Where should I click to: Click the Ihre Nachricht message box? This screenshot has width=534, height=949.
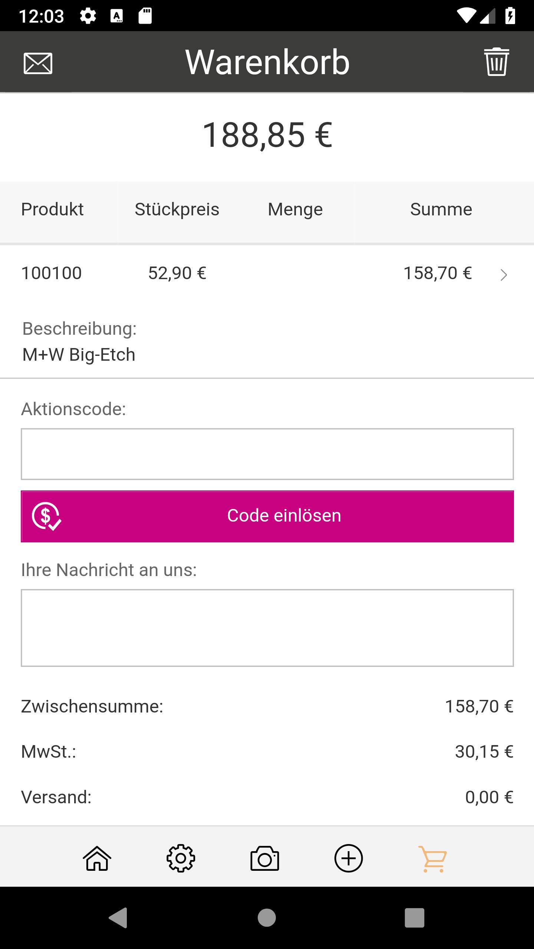coord(267,628)
